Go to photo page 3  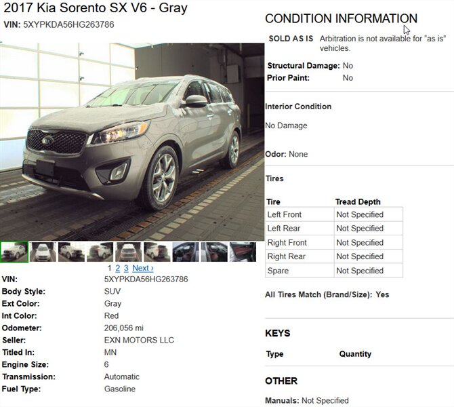tap(126, 269)
